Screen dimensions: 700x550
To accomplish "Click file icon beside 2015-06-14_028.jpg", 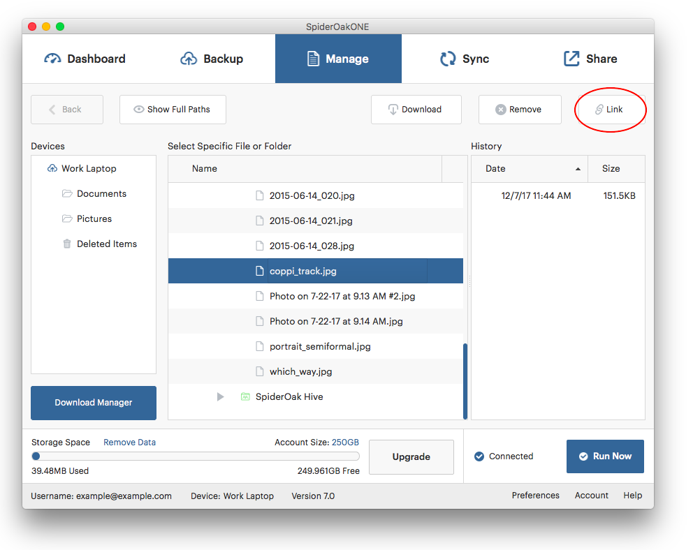I will pos(259,246).
